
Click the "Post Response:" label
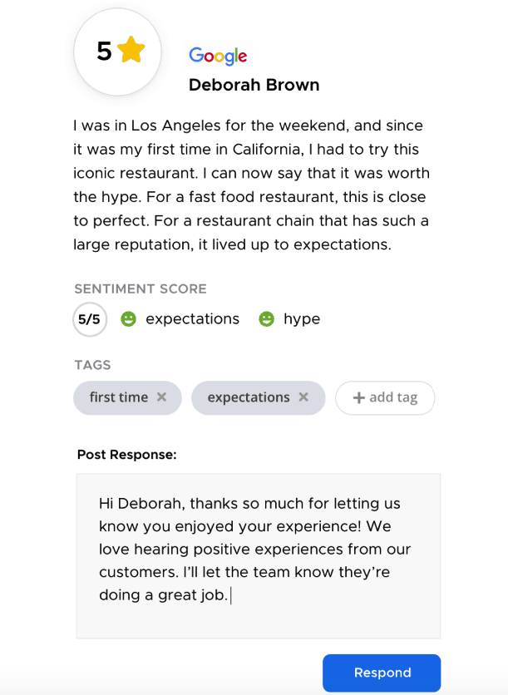tap(126, 455)
